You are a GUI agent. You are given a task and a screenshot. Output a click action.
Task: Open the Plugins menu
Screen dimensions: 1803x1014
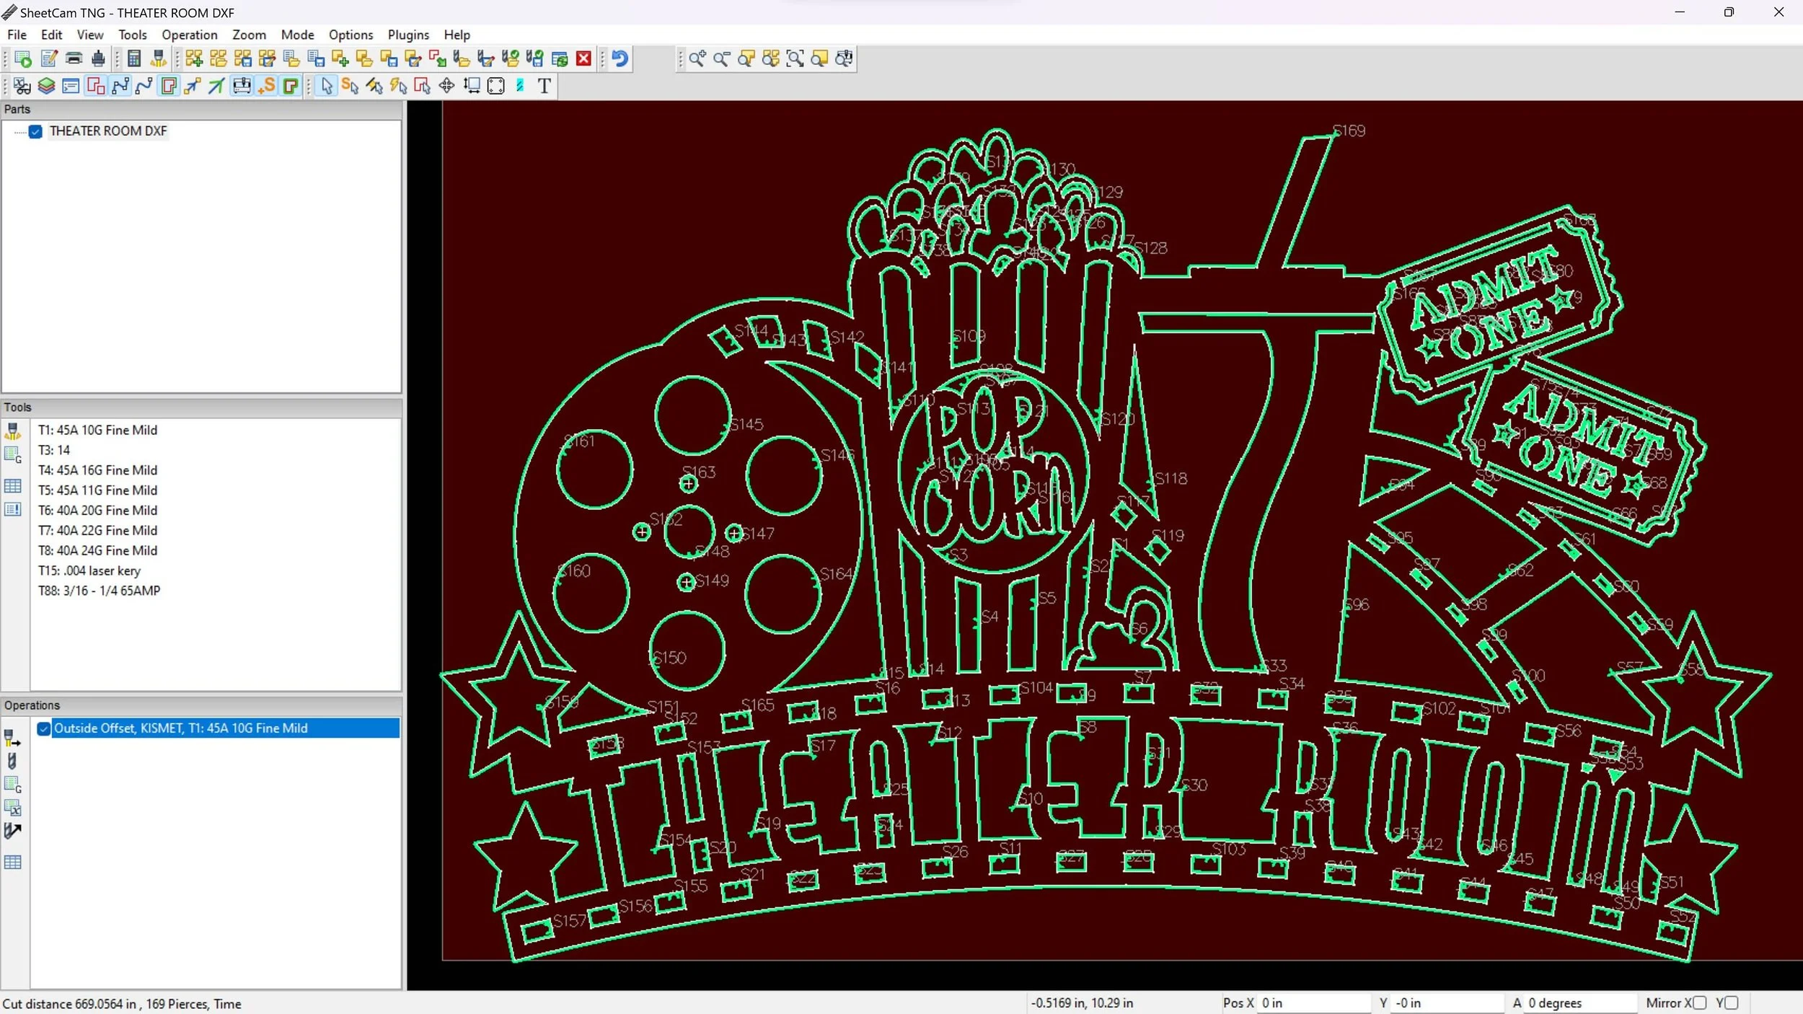407,35
